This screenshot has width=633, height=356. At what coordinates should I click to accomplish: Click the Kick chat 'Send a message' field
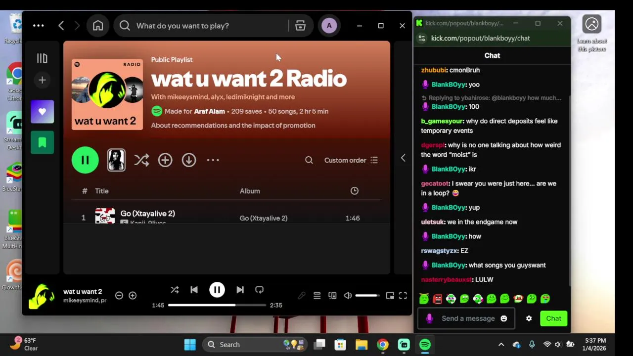467,318
